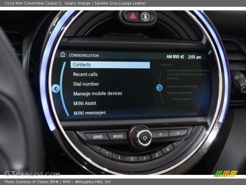Tap the CONTACTS panel heading
This screenshot has height=185, width=246.
click(x=166, y=65)
